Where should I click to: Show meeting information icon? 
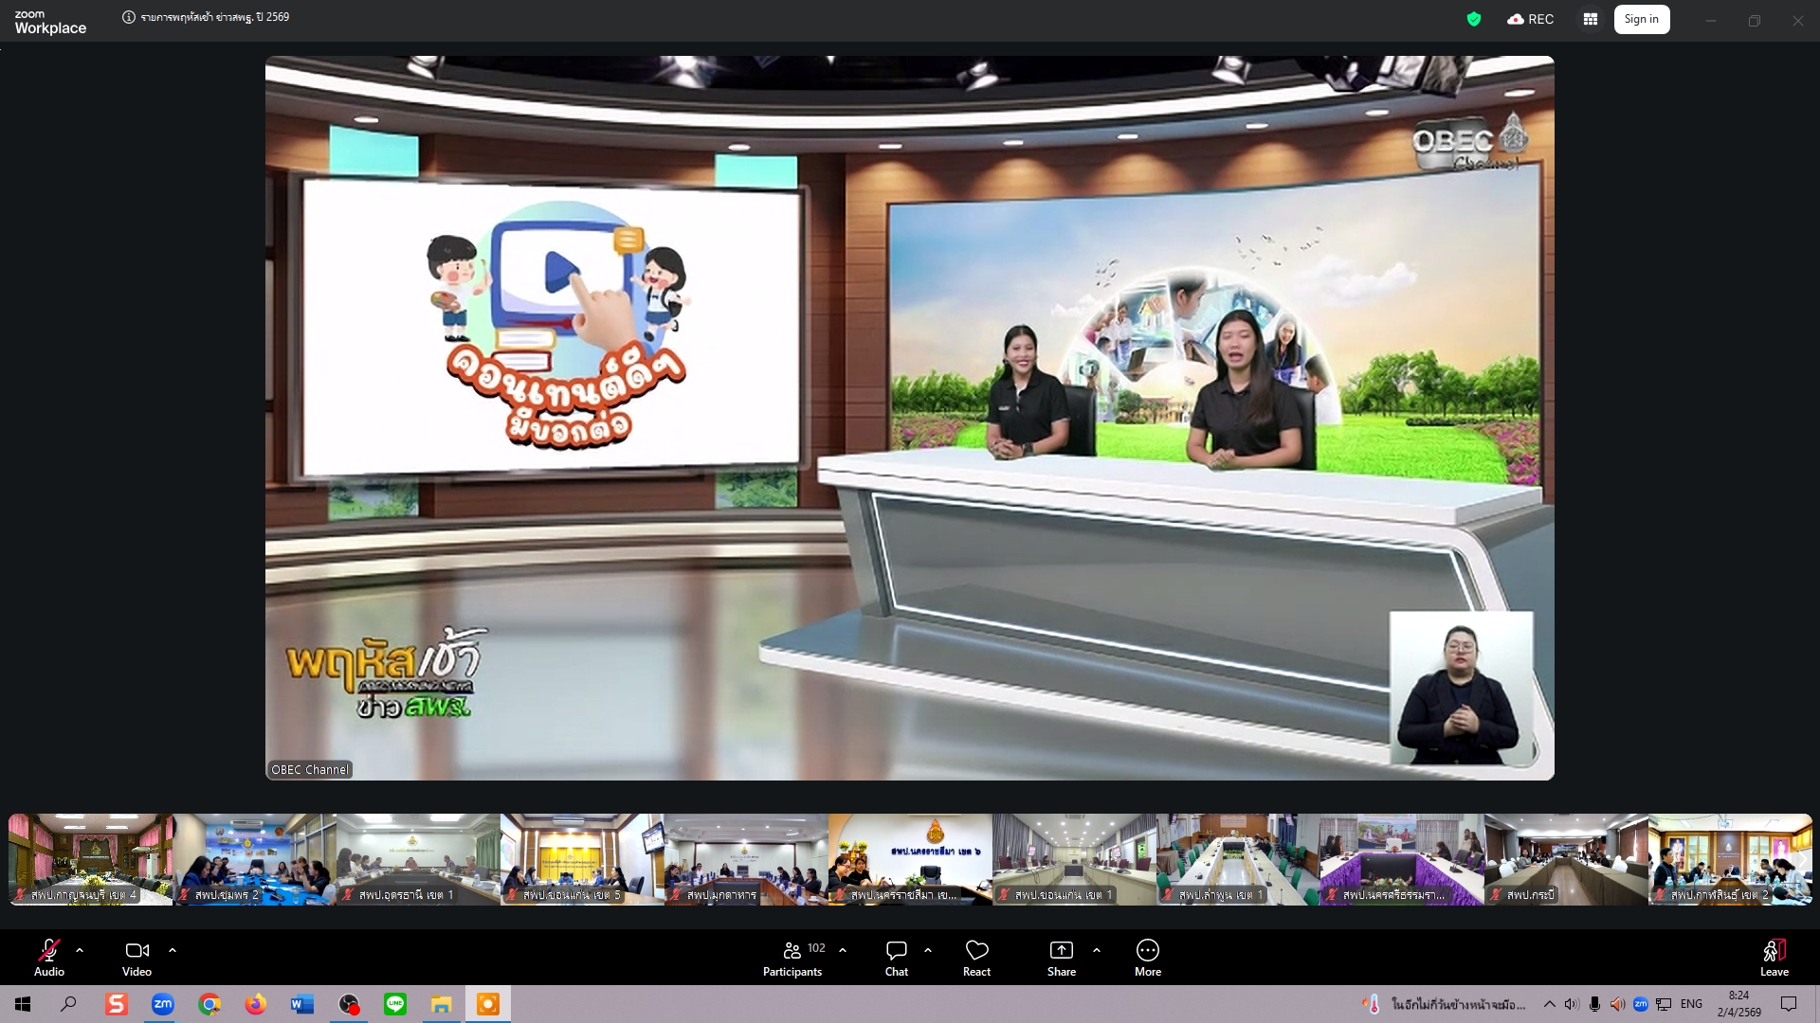point(129,17)
